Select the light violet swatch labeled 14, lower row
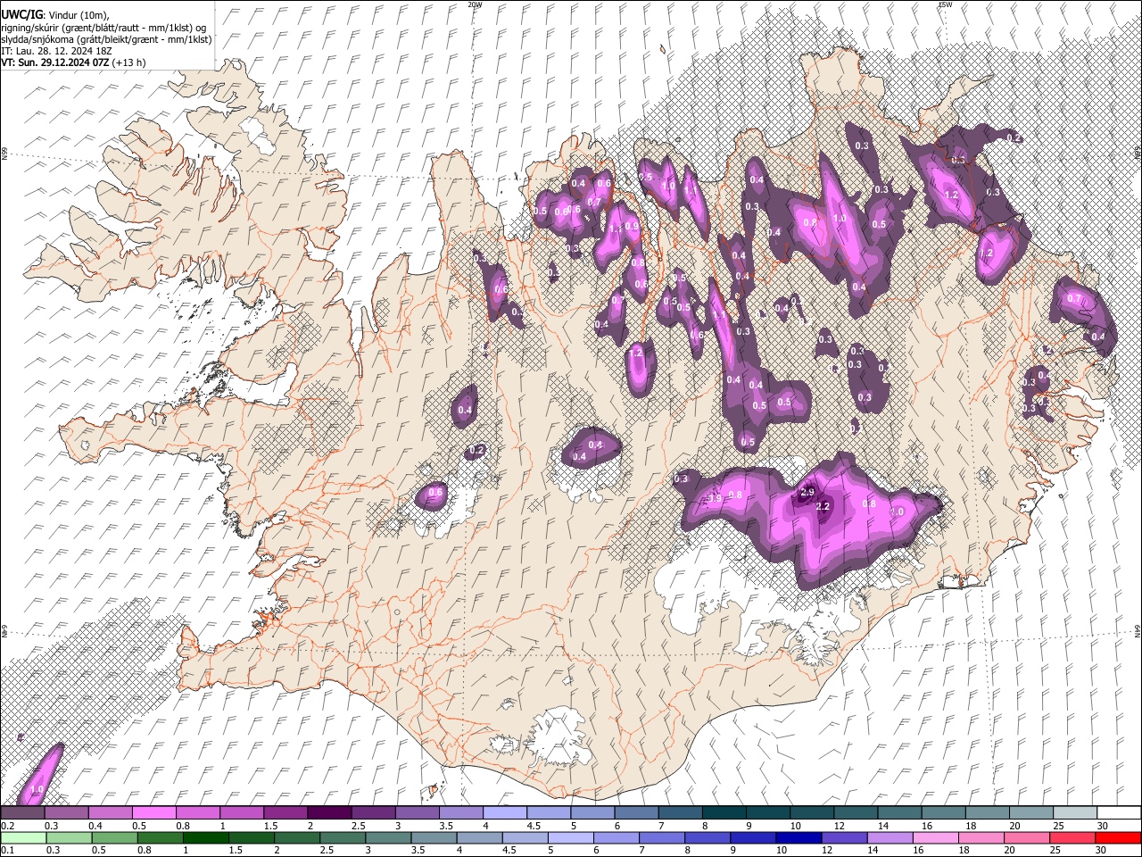This screenshot has width=1142, height=857. coord(889,837)
